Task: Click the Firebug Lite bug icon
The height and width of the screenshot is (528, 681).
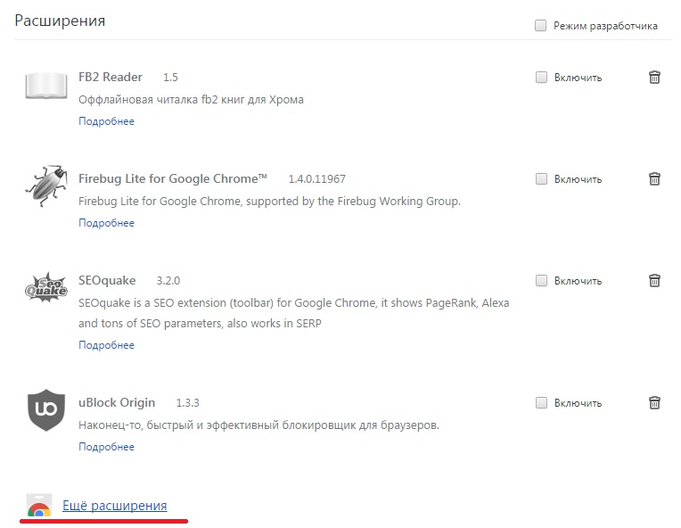Action: [46, 188]
